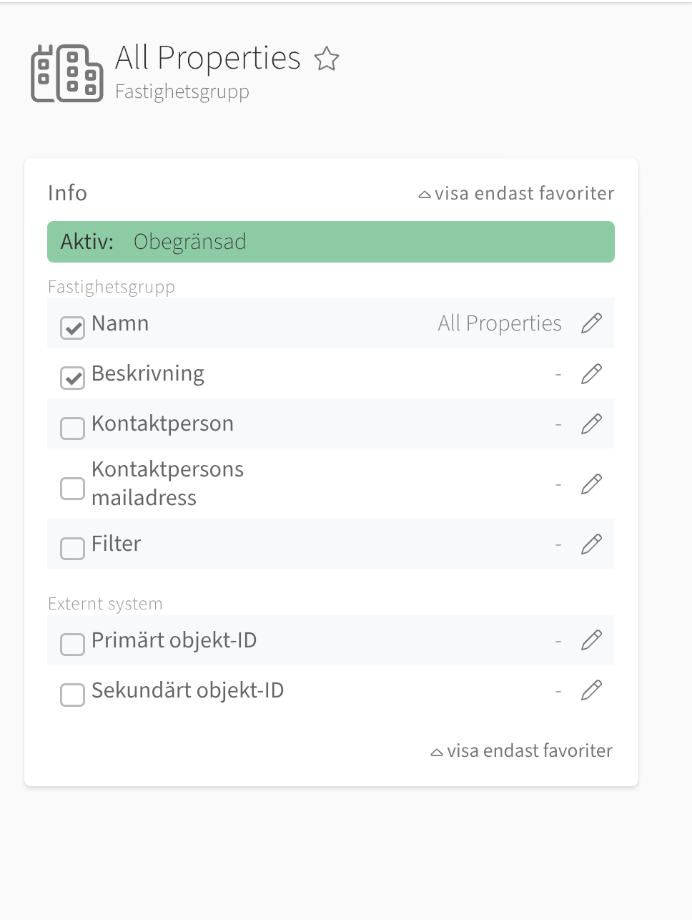
Task: Enable the Filter checkbox
Action: pos(72,548)
